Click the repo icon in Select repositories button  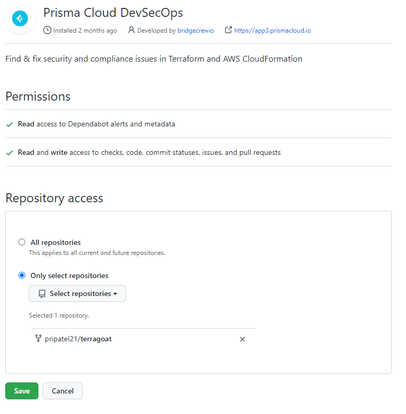(x=42, y=294)
